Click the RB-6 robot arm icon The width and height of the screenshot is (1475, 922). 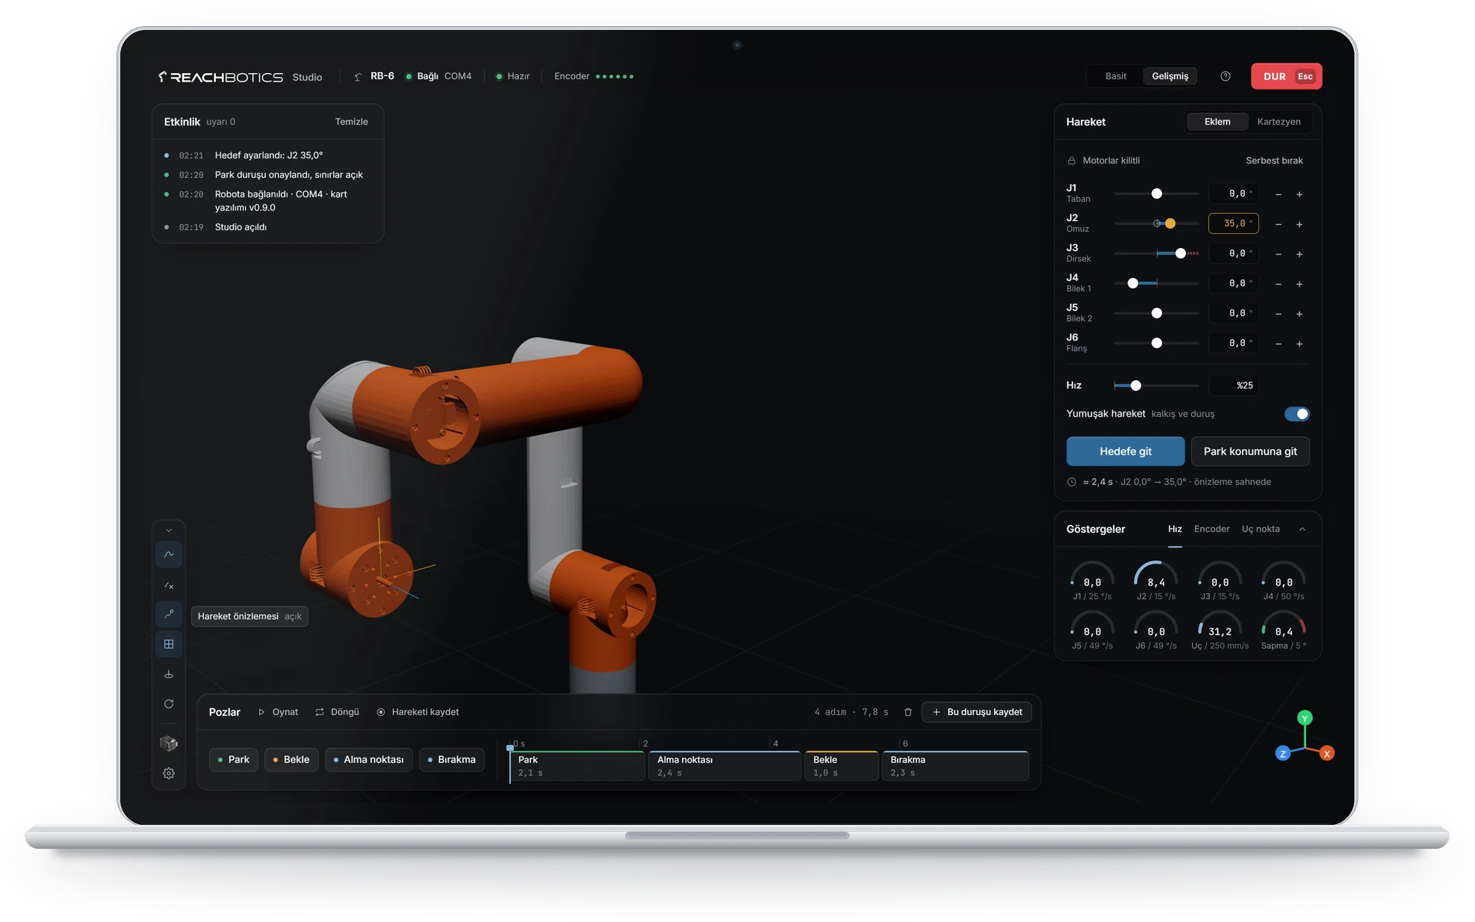pos(358,76)
